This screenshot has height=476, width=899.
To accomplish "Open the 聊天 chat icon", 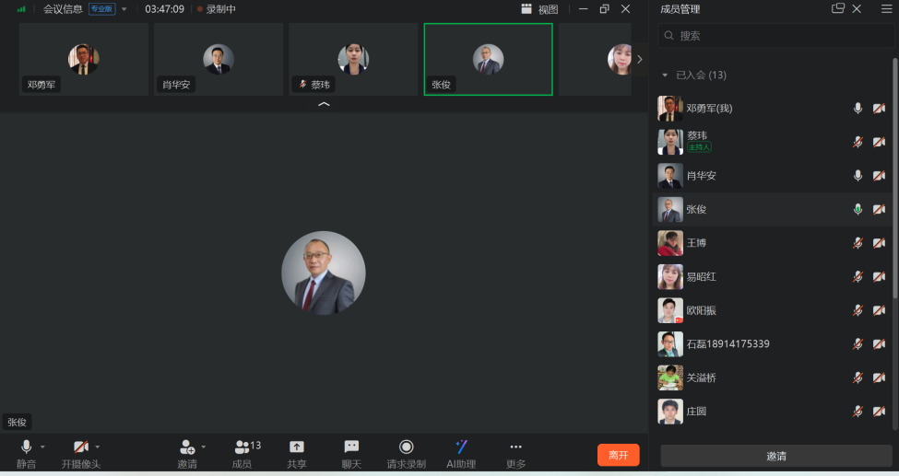I will tap(351, 447).
